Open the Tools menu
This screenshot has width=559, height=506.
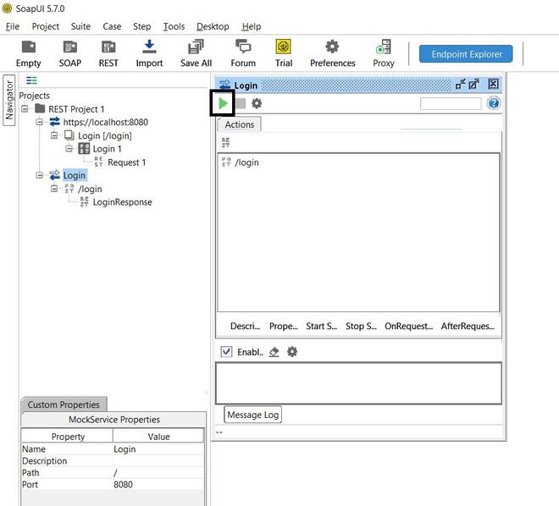point(174,27)
